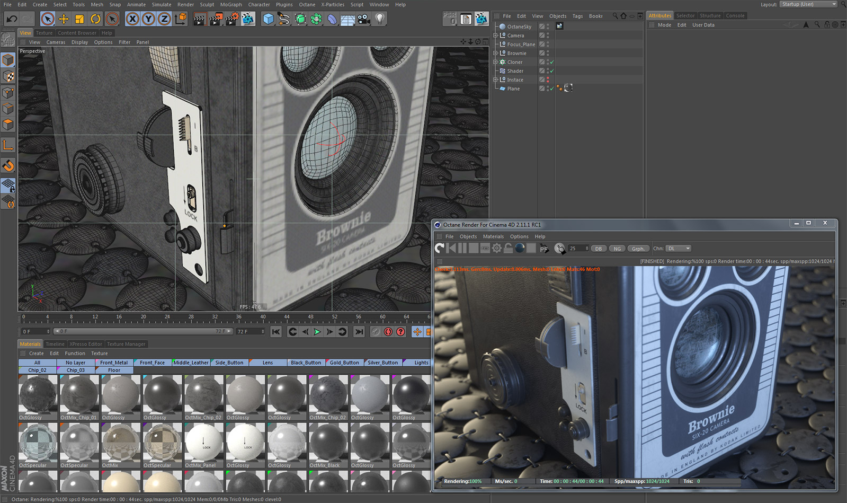This screenshot has width=847, height=503.
Task: Toggle X axis lock
Action: (x=132, y=19)
